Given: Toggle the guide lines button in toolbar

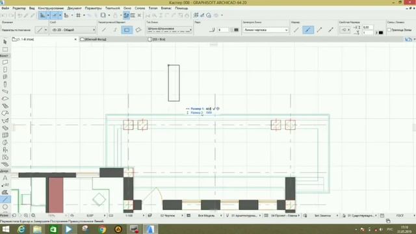Looking at the screenshot, I should pos(42,16).
